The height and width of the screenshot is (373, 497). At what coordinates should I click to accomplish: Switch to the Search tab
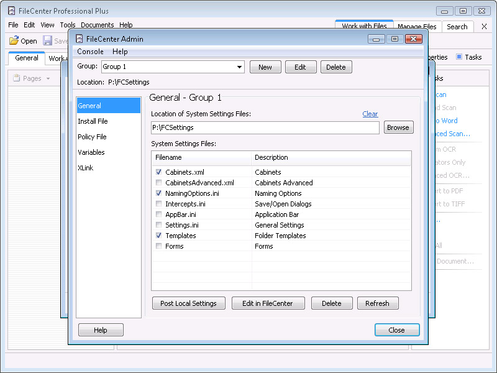click(x=457, y=27)
